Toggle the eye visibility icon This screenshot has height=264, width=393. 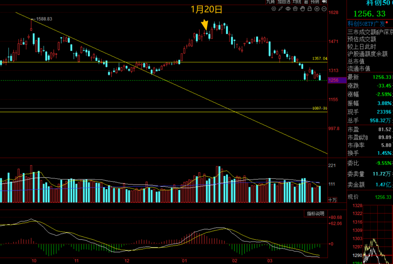(x=288, y=9)
